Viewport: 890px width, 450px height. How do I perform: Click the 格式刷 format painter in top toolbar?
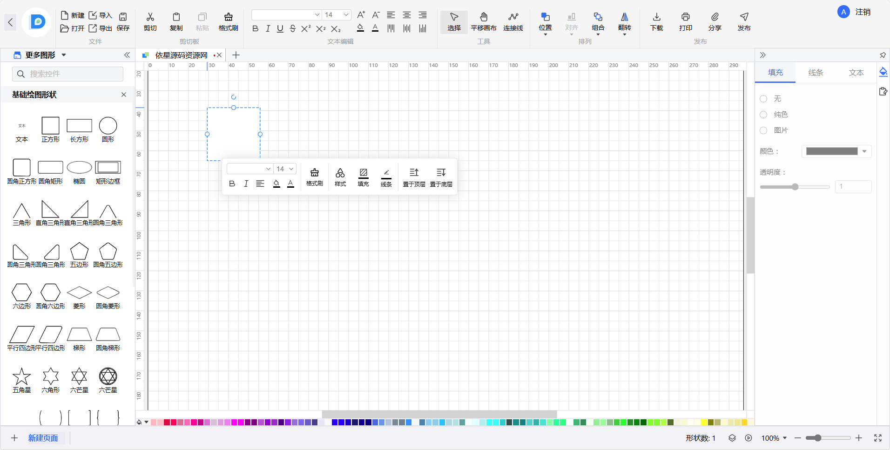228,21
